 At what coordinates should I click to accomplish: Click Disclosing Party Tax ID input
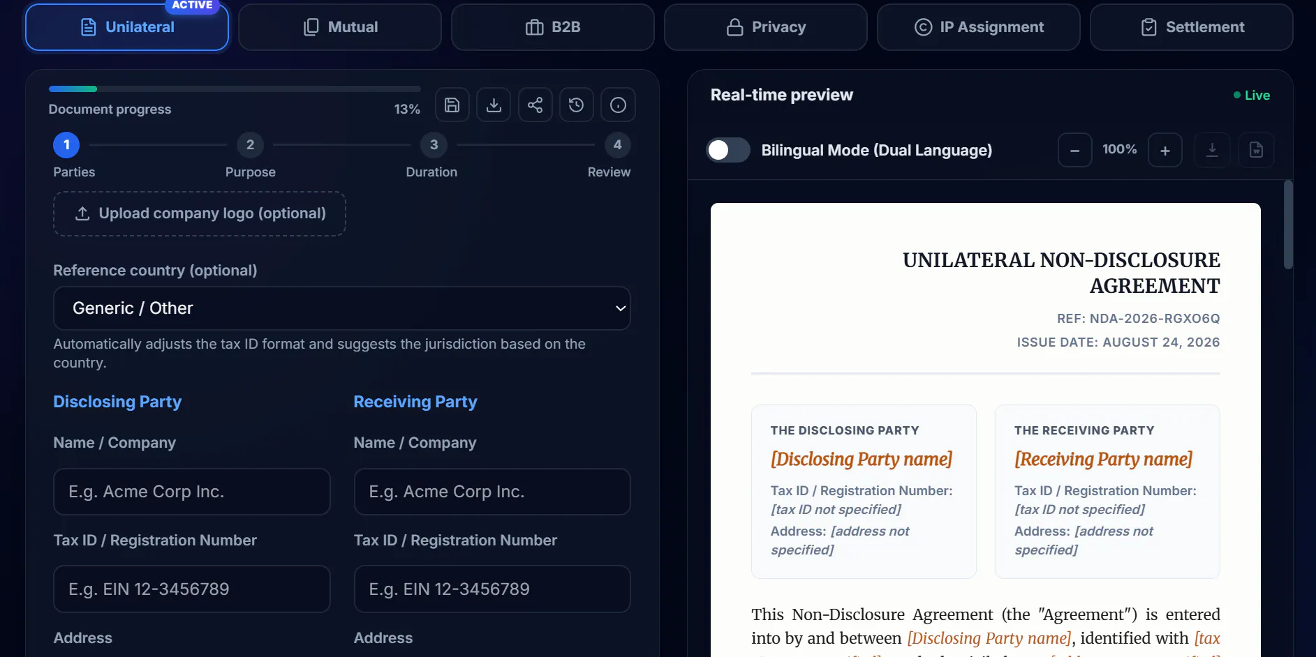point(192,589)
